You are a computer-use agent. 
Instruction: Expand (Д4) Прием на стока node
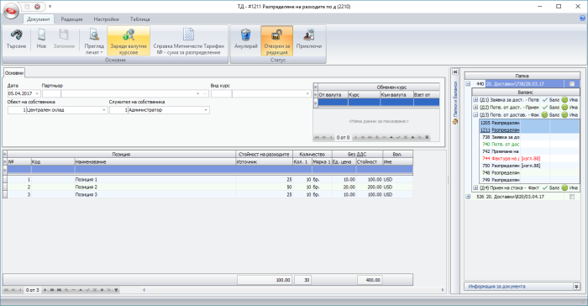pos(475,187)
